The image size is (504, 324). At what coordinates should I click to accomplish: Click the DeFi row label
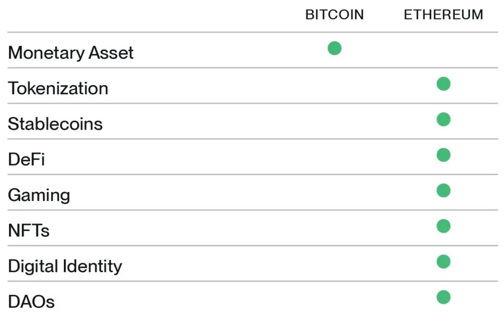tap(26, 160)
